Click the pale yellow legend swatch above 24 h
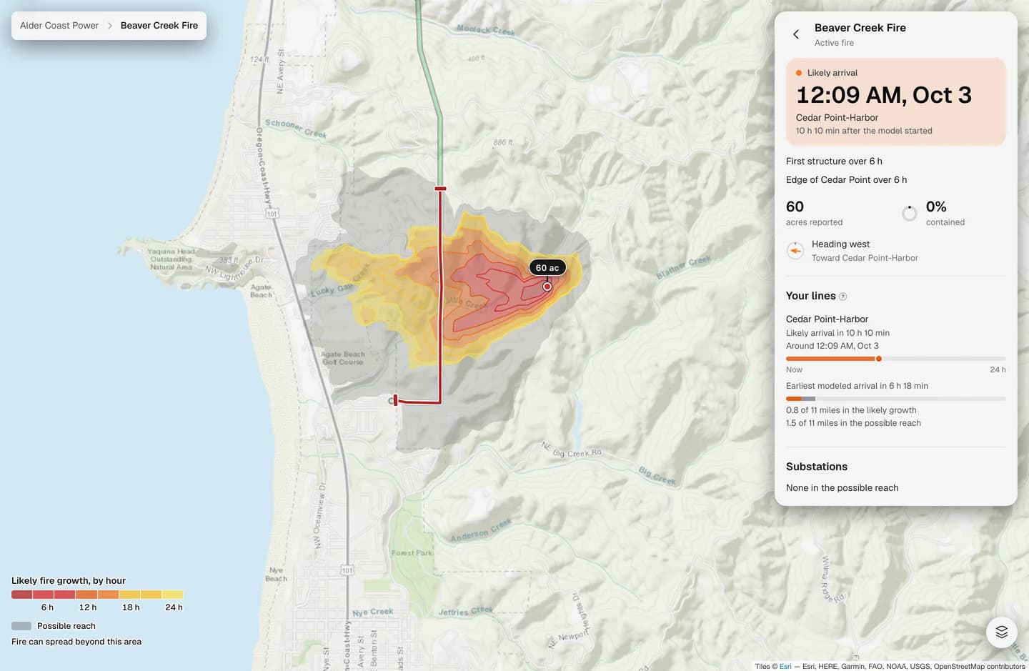1029x671 pixels. pos(173,595)
